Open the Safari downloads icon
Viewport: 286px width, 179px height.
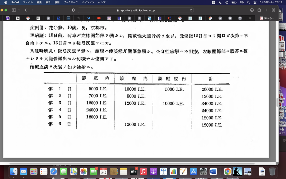pos(252,10)
